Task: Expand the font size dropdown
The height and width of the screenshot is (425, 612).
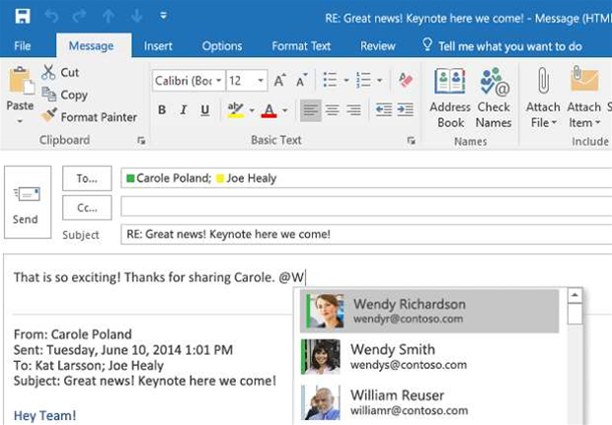Action: (x=261, y=81)
